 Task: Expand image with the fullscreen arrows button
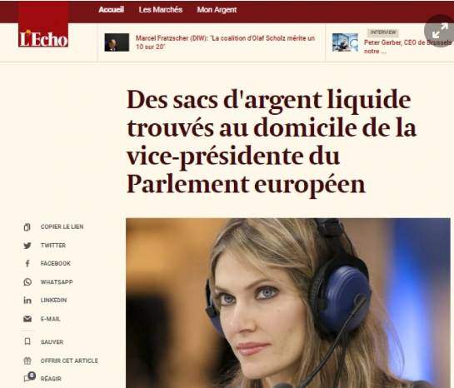440,31
